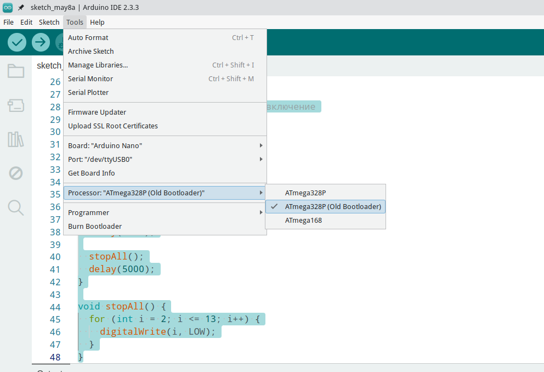
Task: Choose Auto Format from Tools menu
Action: (165, 37)
